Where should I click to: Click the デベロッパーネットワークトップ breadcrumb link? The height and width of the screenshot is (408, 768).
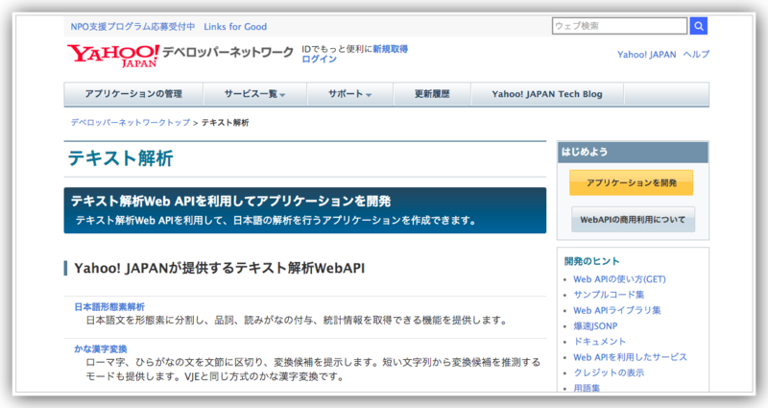(131, 123)
